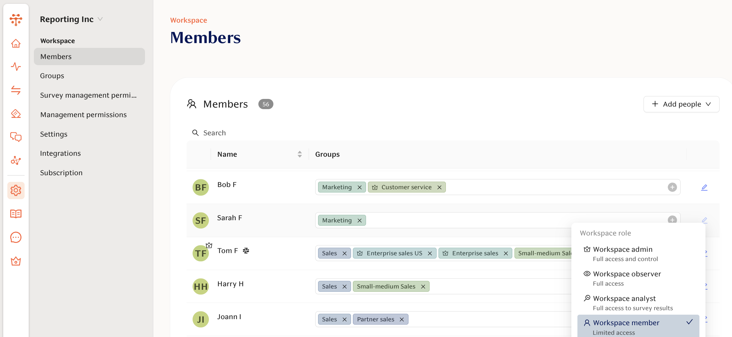Select Integrations from the workspace menu

[60, 153]
